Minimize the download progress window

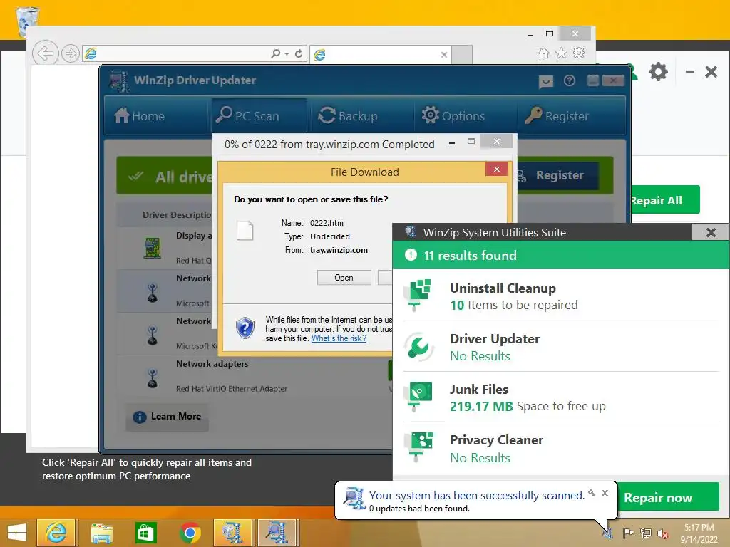pyautogui.click(x=451, y=143)
